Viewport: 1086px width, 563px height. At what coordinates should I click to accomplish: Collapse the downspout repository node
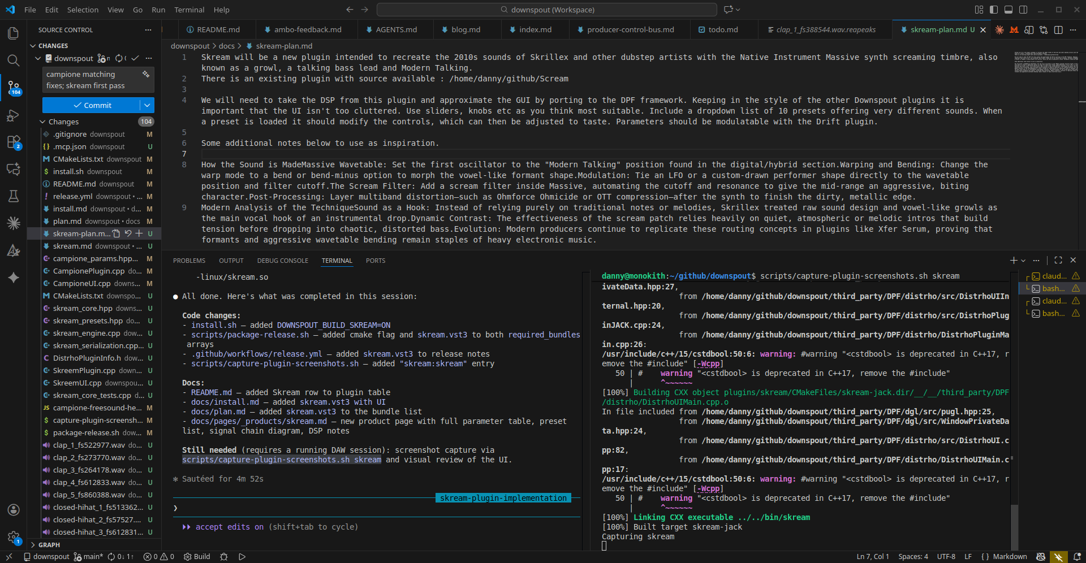38,58
